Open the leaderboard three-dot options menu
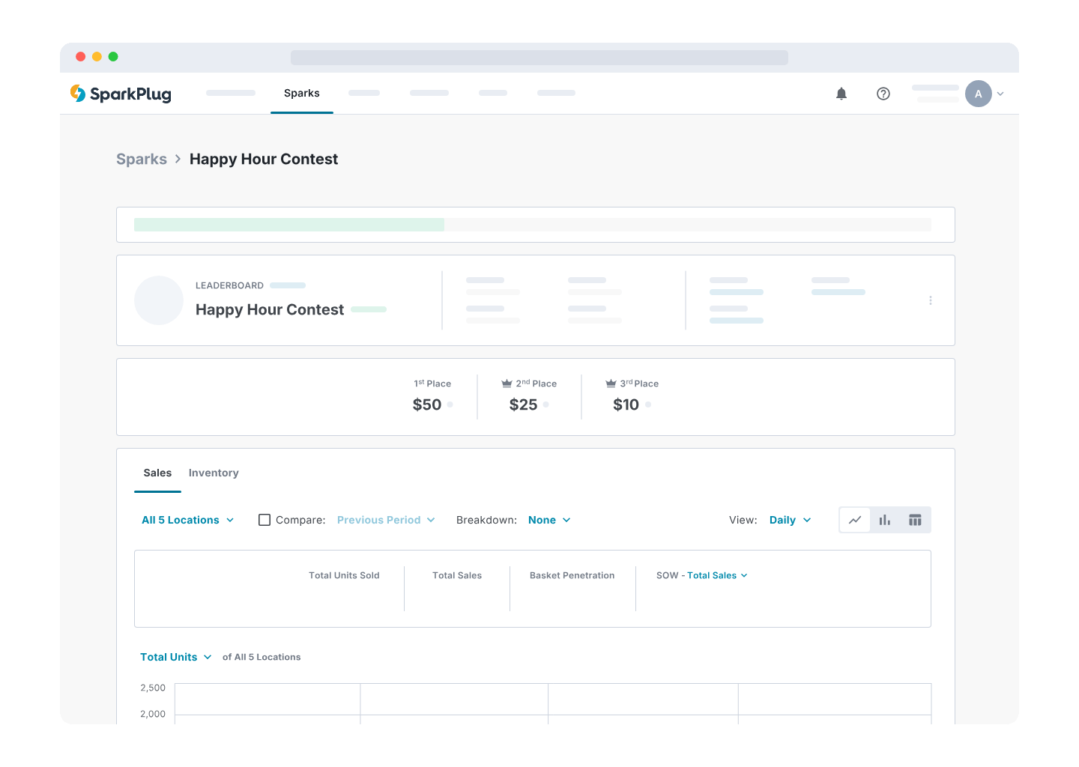 (931, 300)
